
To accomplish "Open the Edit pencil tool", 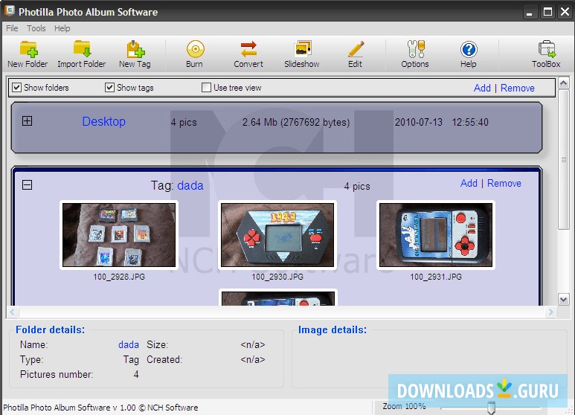I will click(x=356, y=54).
